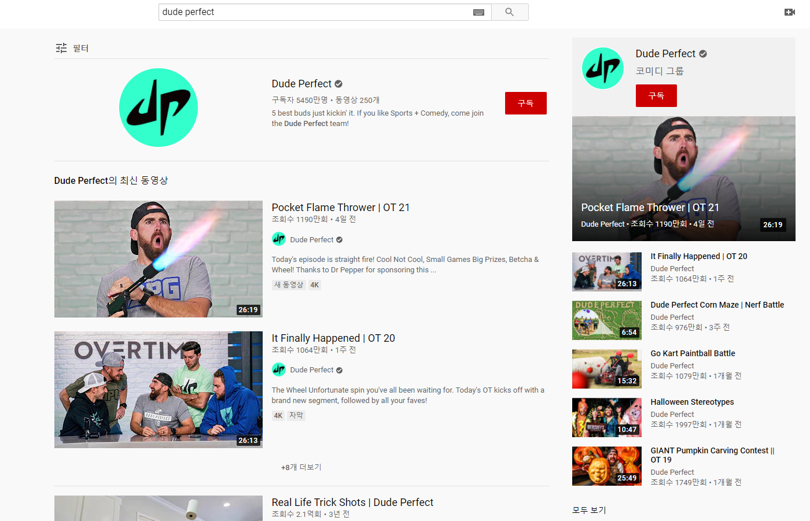The image size is (810, 521).
Task: Open Dude Perfect's large channel avatar
Action: [x=159, y=108]
